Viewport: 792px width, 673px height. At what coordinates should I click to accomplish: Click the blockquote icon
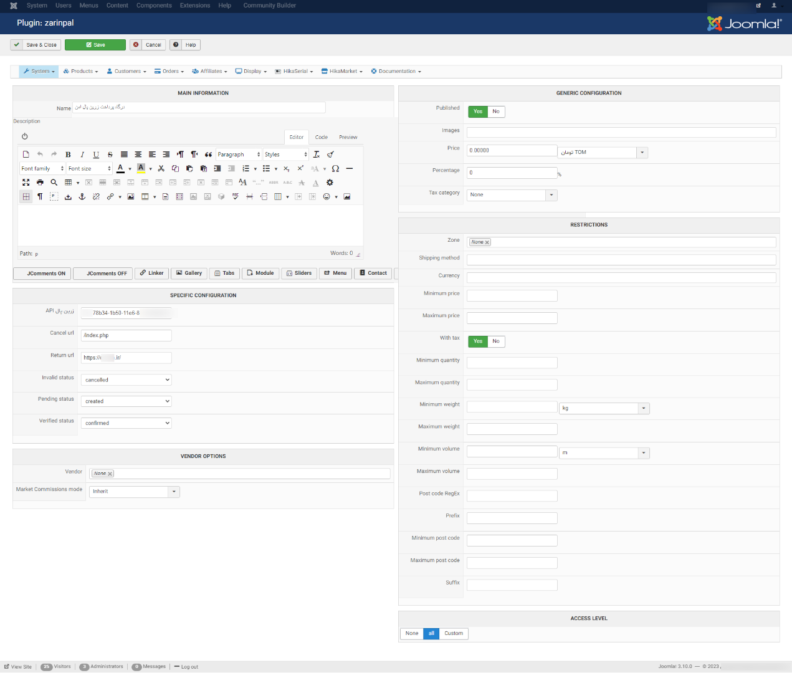tap(208, 155)
